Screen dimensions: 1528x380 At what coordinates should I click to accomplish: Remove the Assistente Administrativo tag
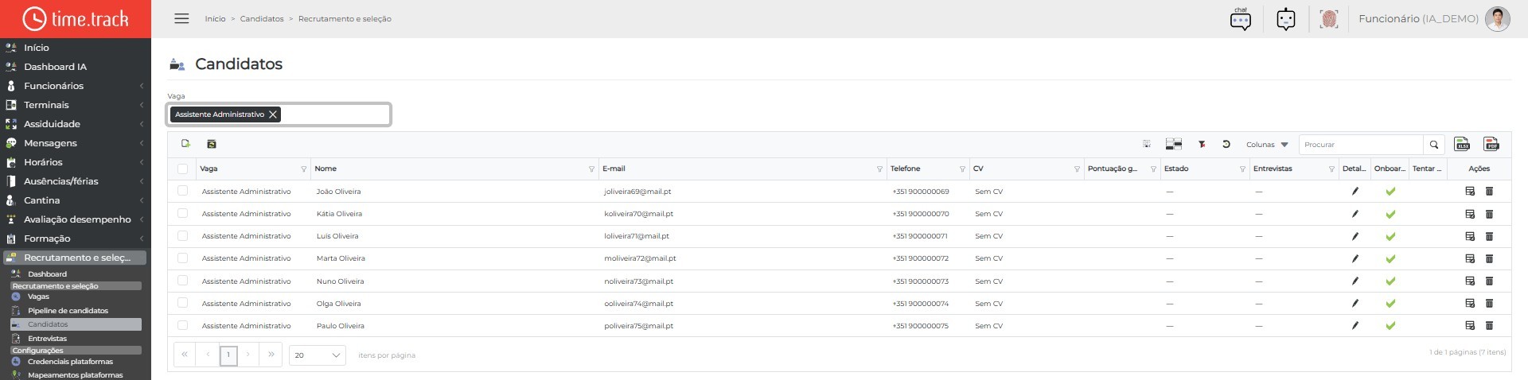point(273,114)
